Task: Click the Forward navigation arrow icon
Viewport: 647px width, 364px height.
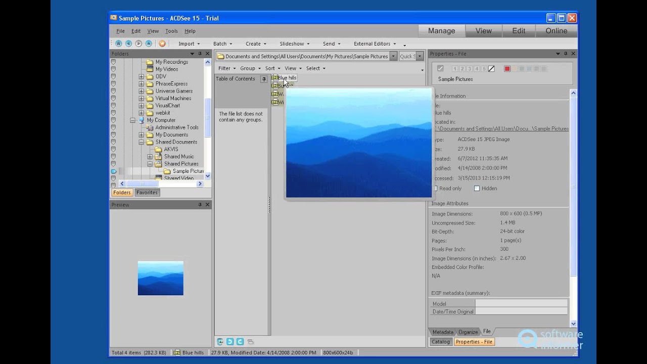Action: pos(138,43)
